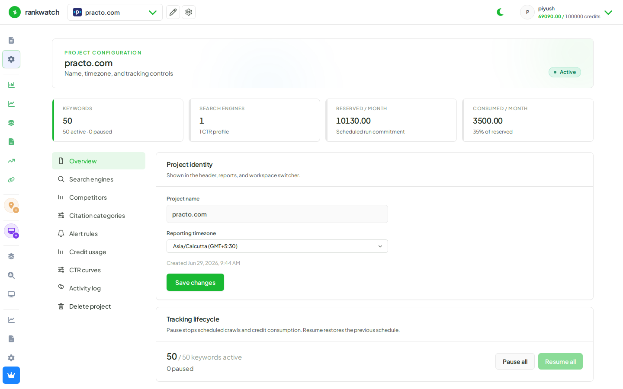The image size is (623, 389).
Task: Click the piyush avatar circle
Action: [527, 12]
